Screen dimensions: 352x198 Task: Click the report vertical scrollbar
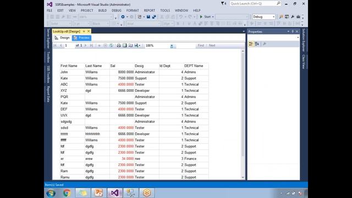coord(243,114)
